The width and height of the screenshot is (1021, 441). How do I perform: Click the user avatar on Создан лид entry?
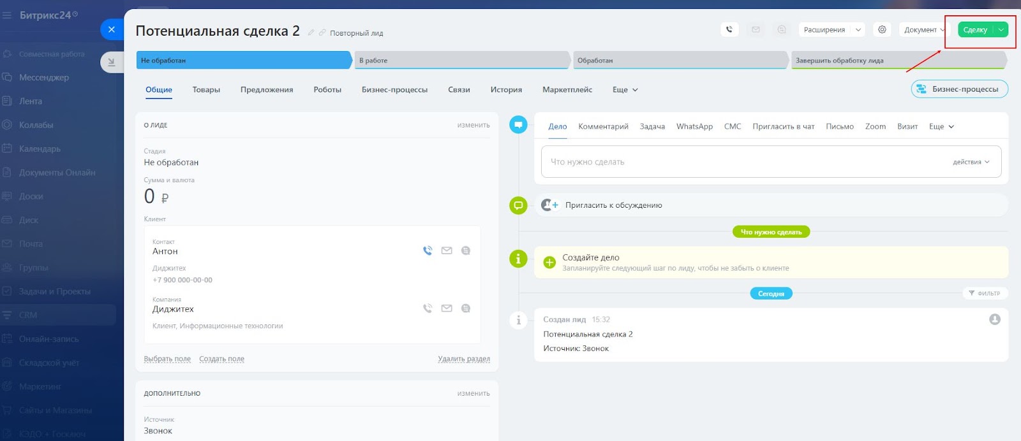994,319
